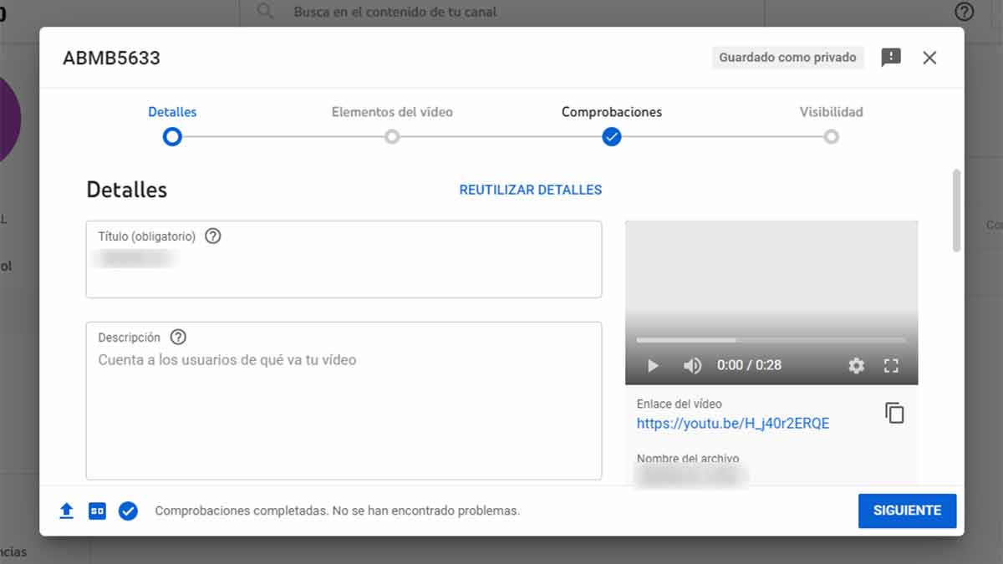Open help for Descripción field
The image size is (1003, 564).
[x=178, y=338]
